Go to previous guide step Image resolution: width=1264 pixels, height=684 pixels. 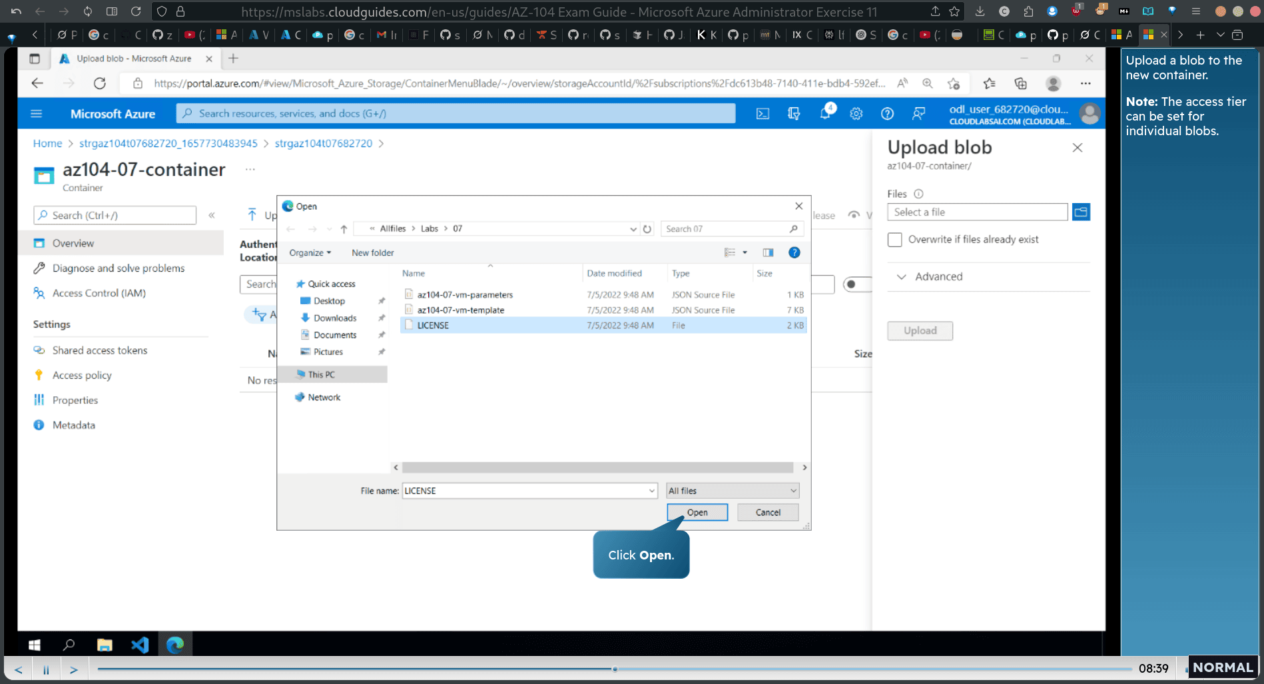click(x=19, y=669)
